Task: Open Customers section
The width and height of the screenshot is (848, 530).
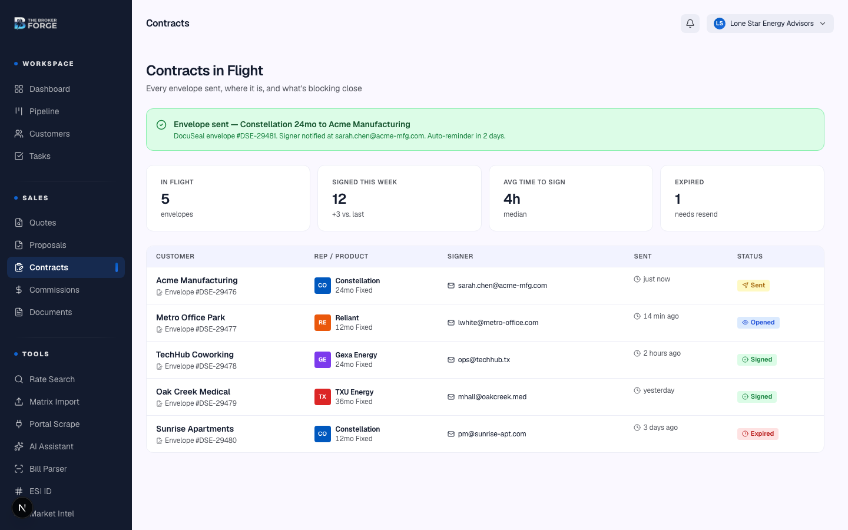Action: (66, 134)
